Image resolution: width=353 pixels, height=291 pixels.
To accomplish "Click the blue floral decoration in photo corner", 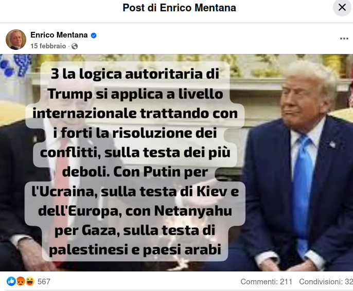I will pyautogui.click(x=14, y=65).
